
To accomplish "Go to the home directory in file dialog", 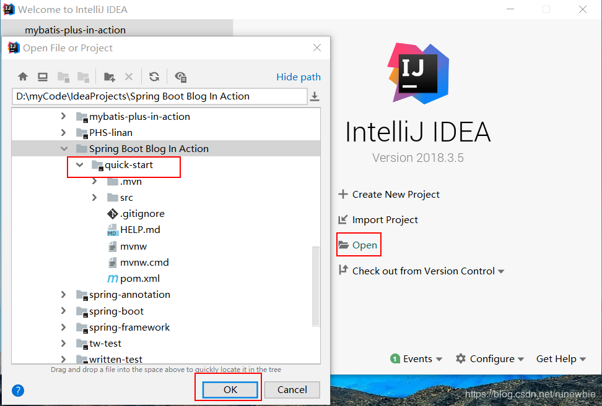I will (x=23, y=77).
